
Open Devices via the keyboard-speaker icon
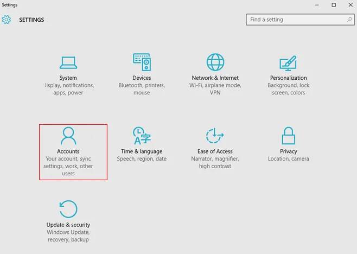tap(142, 62)
